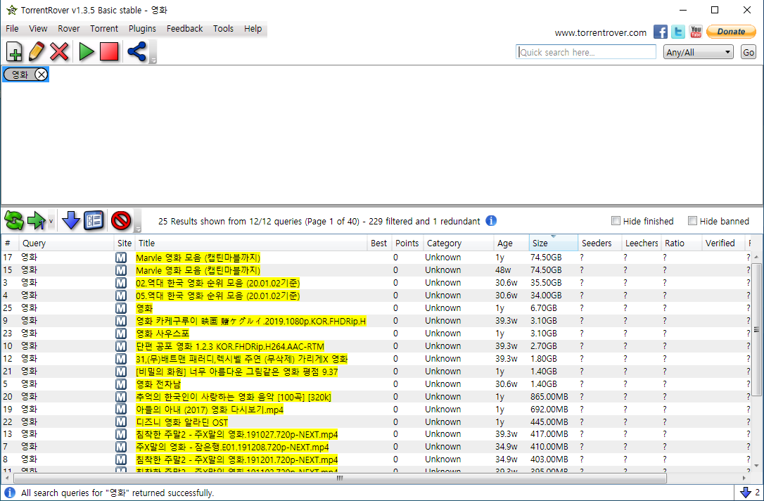Select the 단편 공포 영화 1.2.3 result
The height and width of the screenshot is (501, 764).
[x=375, y=346]
